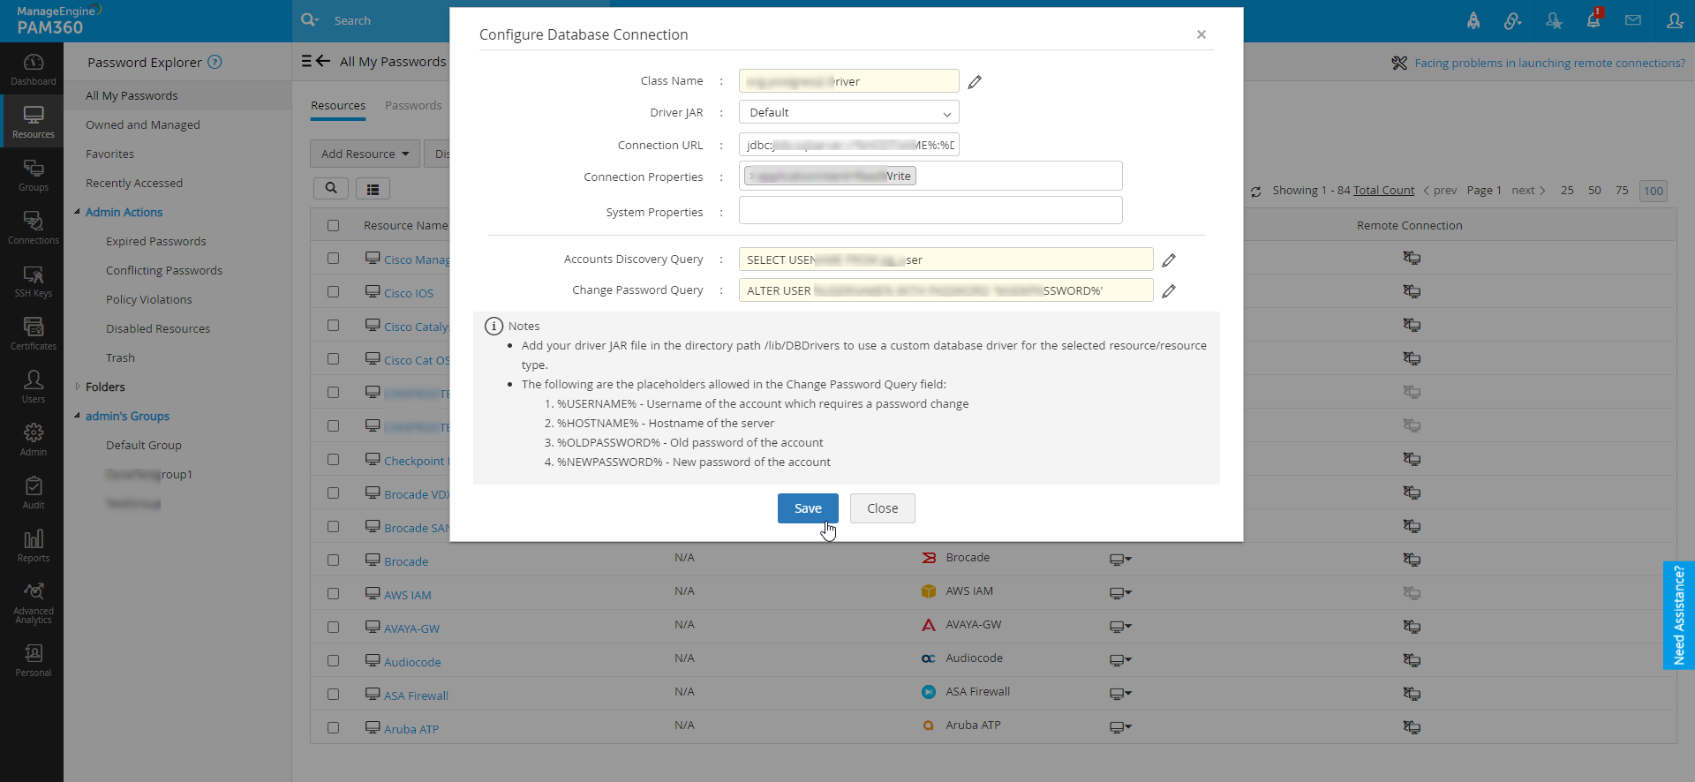Open Certificates section in sidebar
This screenshot has height=782, width=1695.
coord(34,334)
